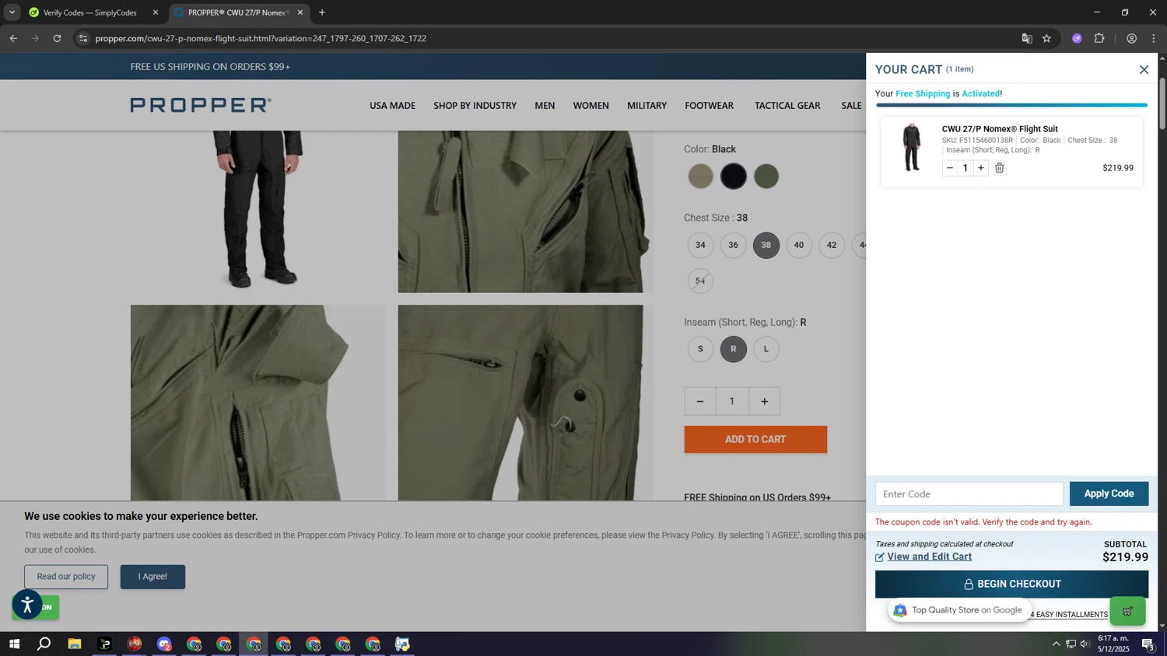The height and width of the screenshot is (656, 1167).
Task: Click the address bar URL
Action: [261, 38]
